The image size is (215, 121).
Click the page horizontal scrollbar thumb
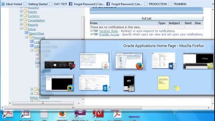tap(73, 108)
